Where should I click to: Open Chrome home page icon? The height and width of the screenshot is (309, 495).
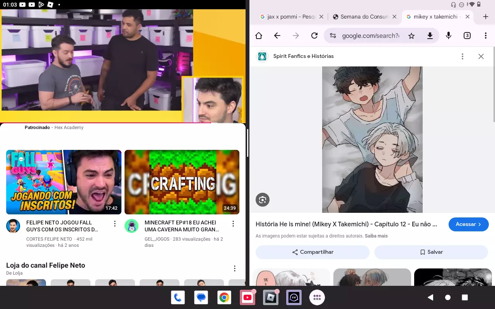pyautogui.click(x=259, y=36)
